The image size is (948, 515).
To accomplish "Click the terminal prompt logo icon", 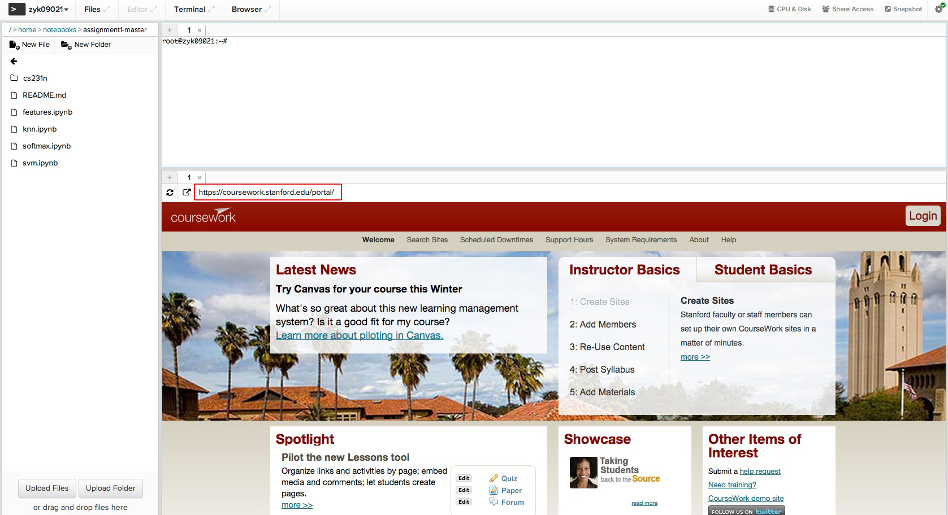I will [x=16, y=9].
